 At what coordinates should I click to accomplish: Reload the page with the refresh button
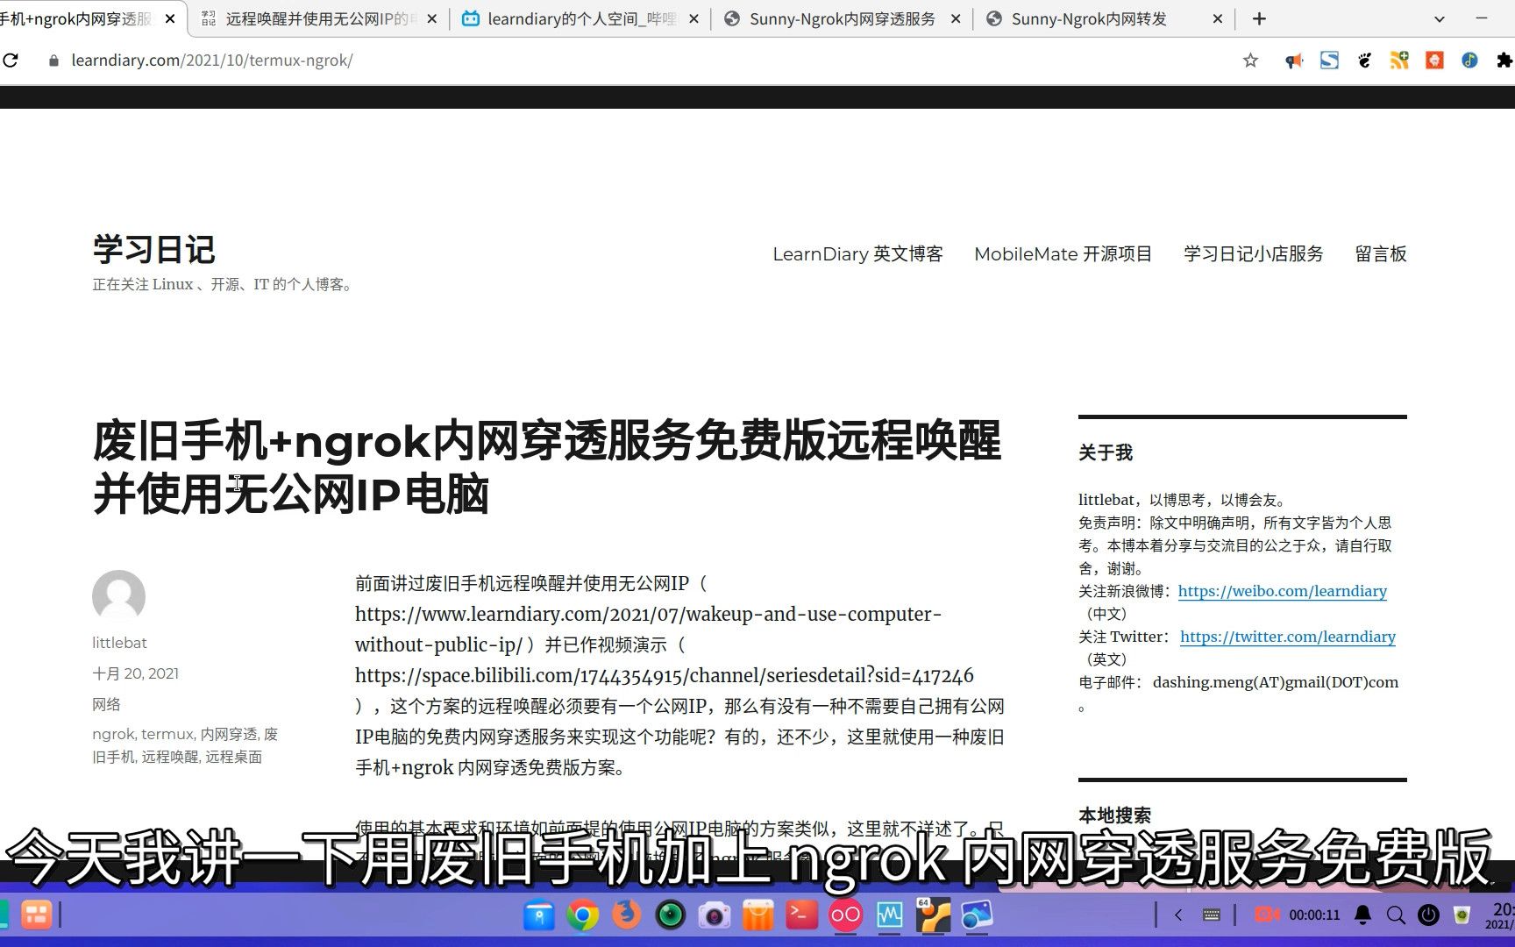tap(11, 61)
